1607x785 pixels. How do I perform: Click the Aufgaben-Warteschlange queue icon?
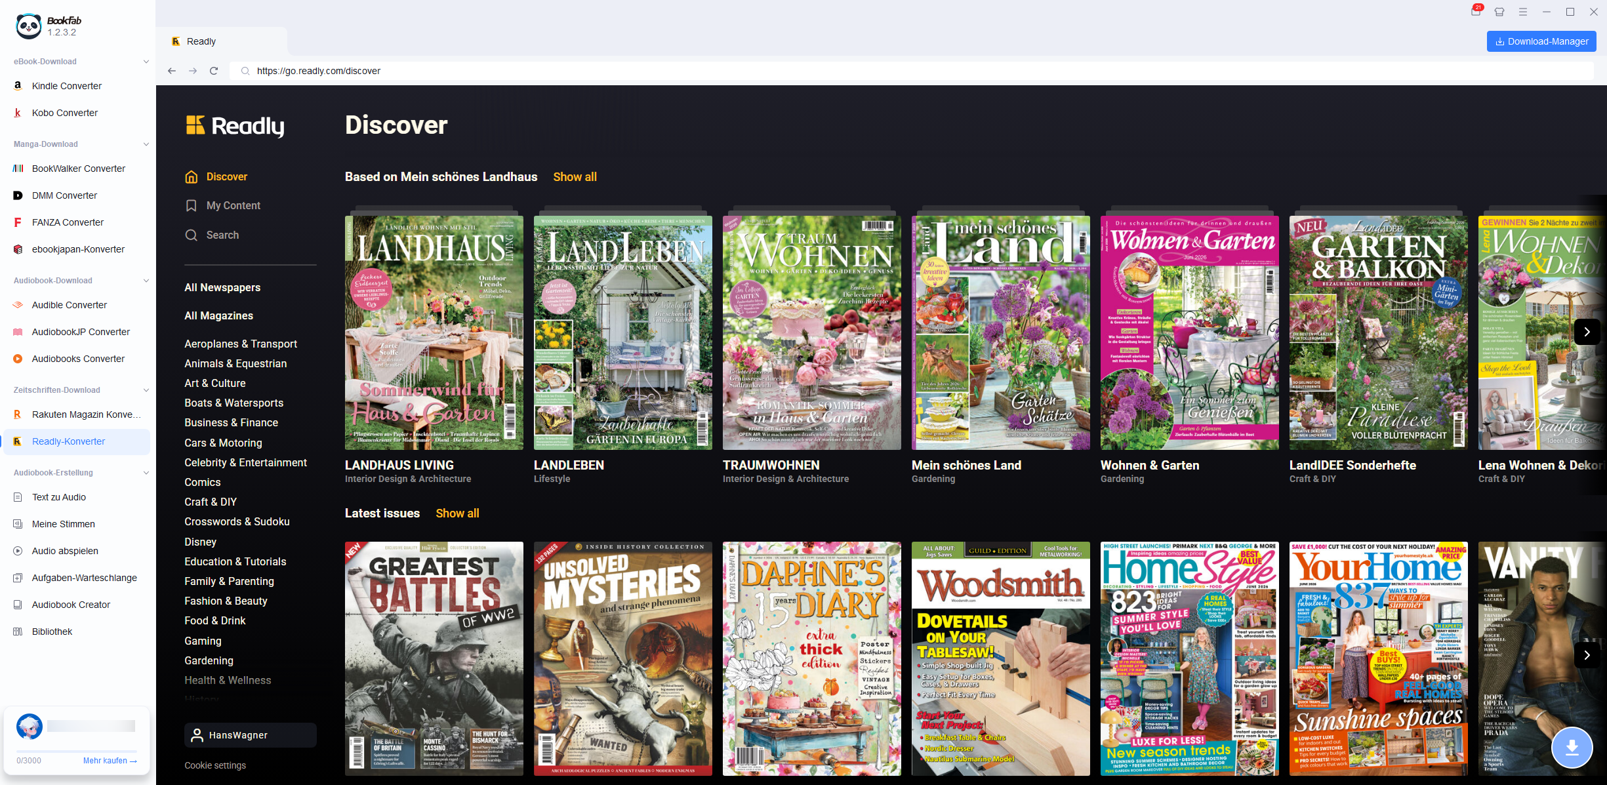18,578
